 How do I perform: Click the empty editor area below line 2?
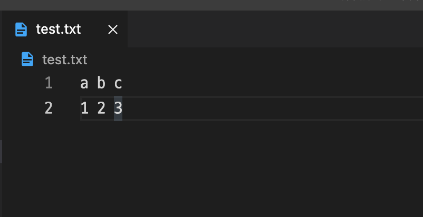point(237,169)
